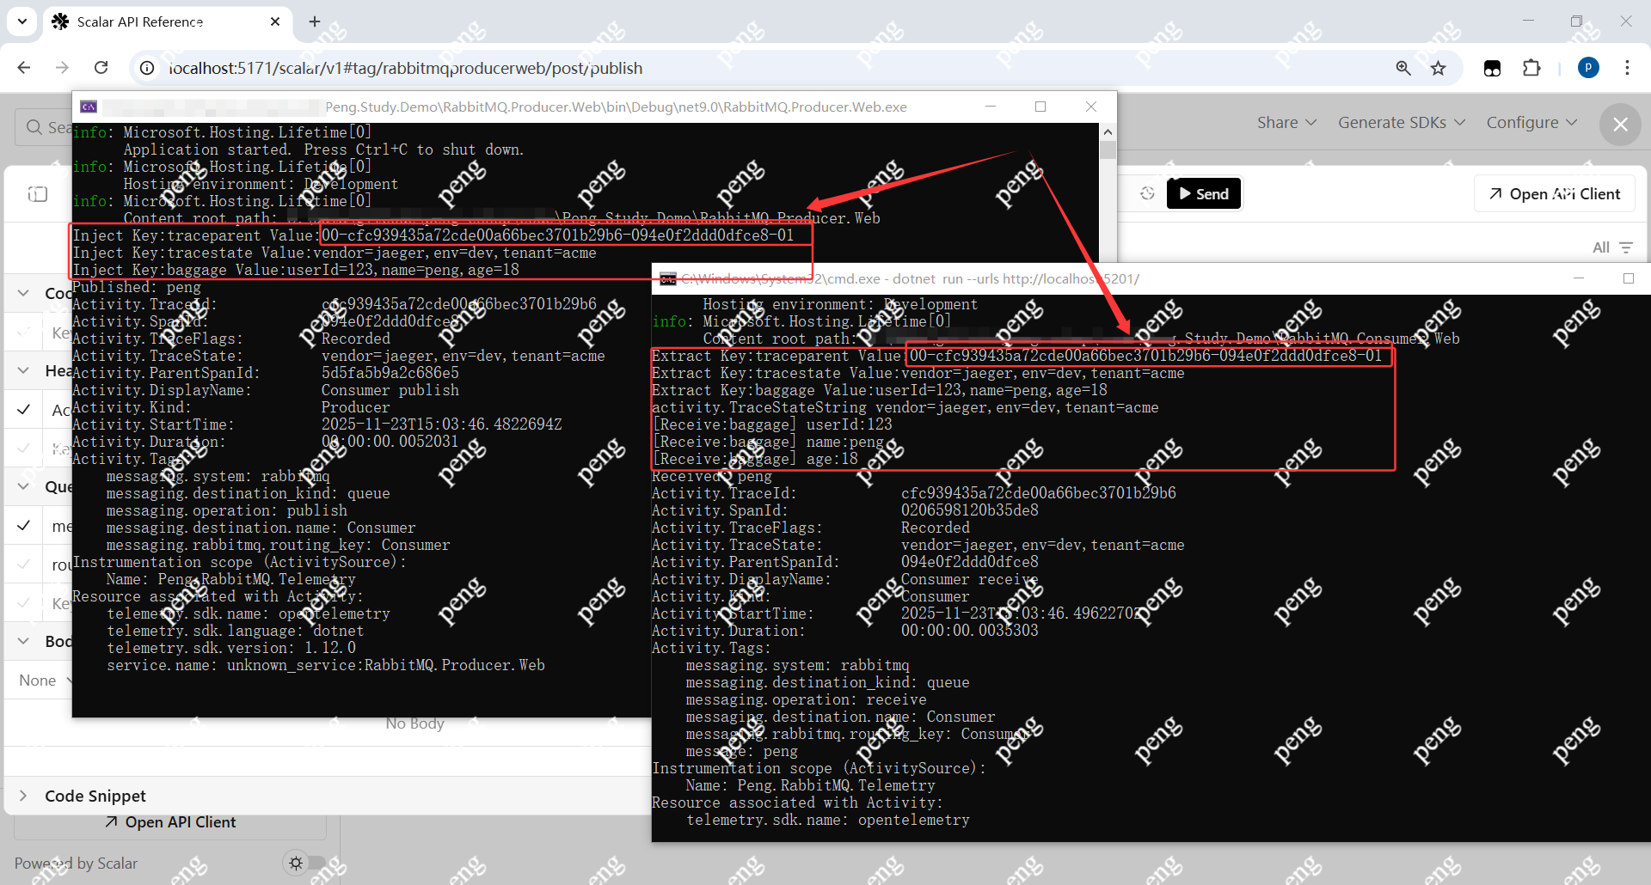This screenshot has width=1651, height=885.
Task: Maximize the cmd.exe dotnet run window
Action: tap(1628, 278)
